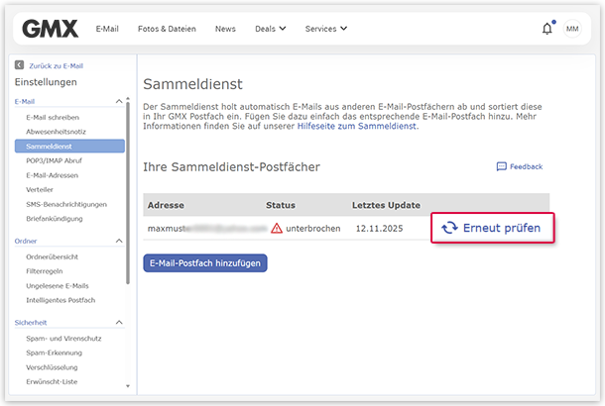Click the notification bell icon
The height and width of the screenshot is (406, 605).
tap(546, 29)
